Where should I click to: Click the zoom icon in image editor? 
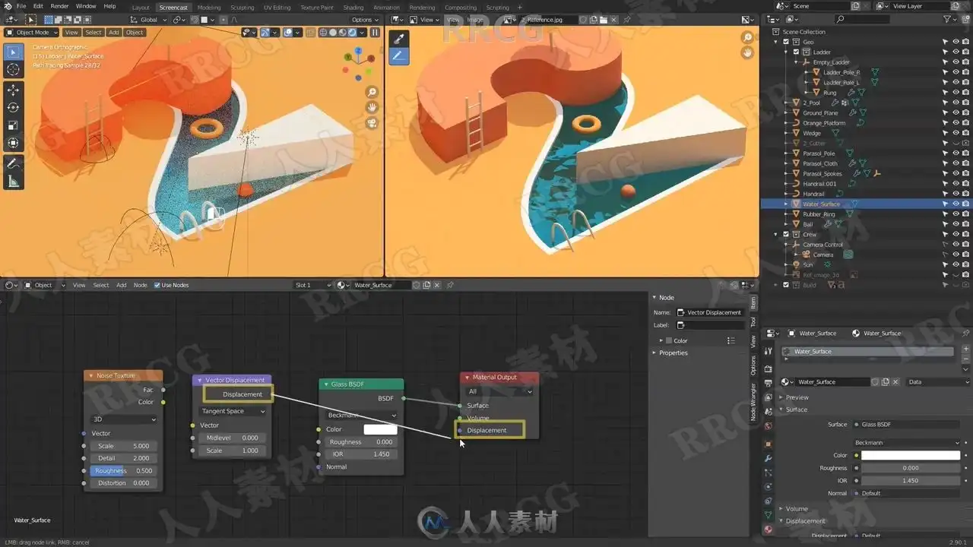[748, 37]
